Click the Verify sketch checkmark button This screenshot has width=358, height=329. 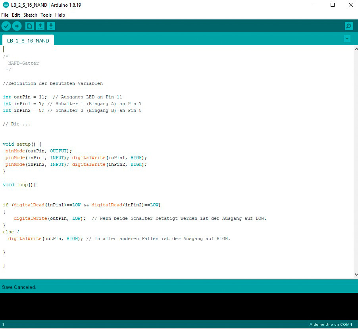click(6, 26)
